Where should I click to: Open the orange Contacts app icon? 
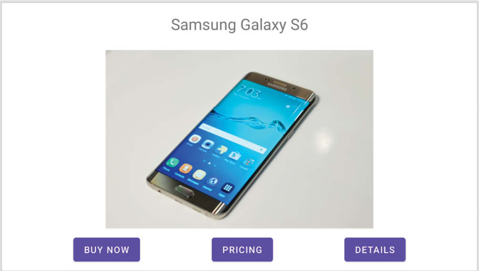(x=185, y=168)
